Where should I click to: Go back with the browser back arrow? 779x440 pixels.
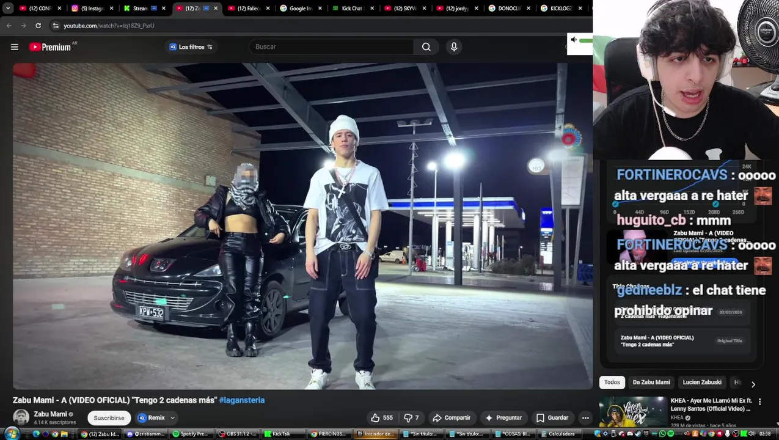(9, 26)
